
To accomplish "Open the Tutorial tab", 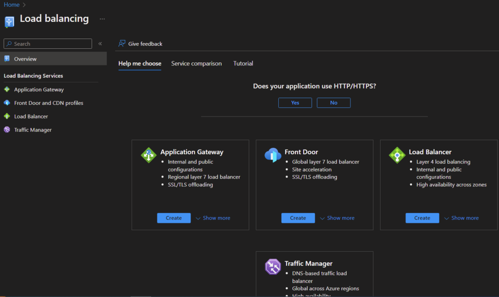I will 243,63.
